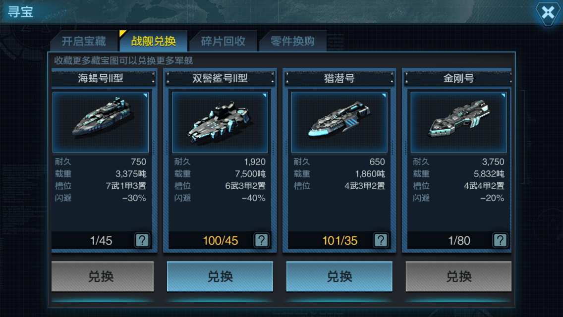Select the 猎潜号 ship image
This screenshot has height=317, width=563.
(x=339, y=122)
